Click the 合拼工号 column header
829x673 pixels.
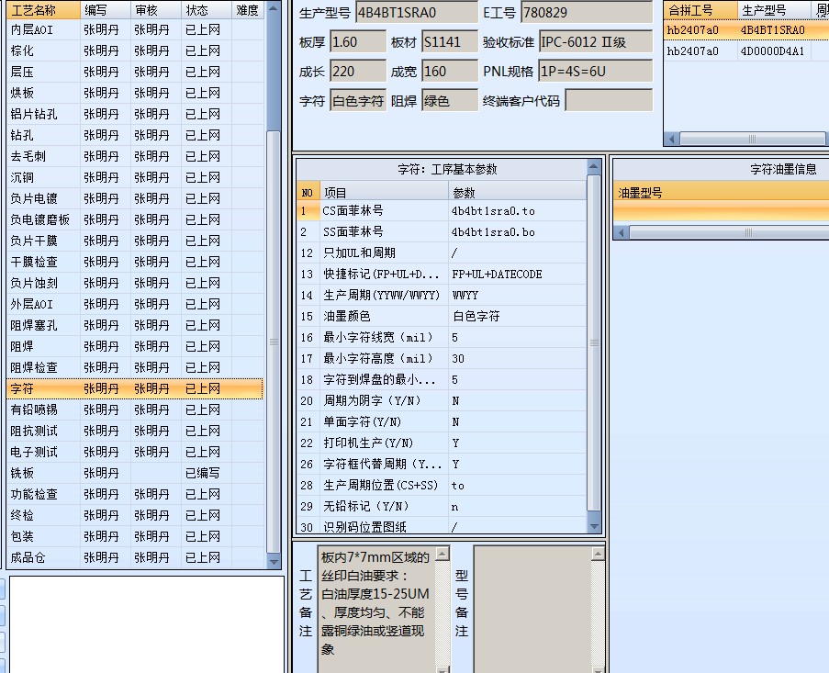coord(700,10)
